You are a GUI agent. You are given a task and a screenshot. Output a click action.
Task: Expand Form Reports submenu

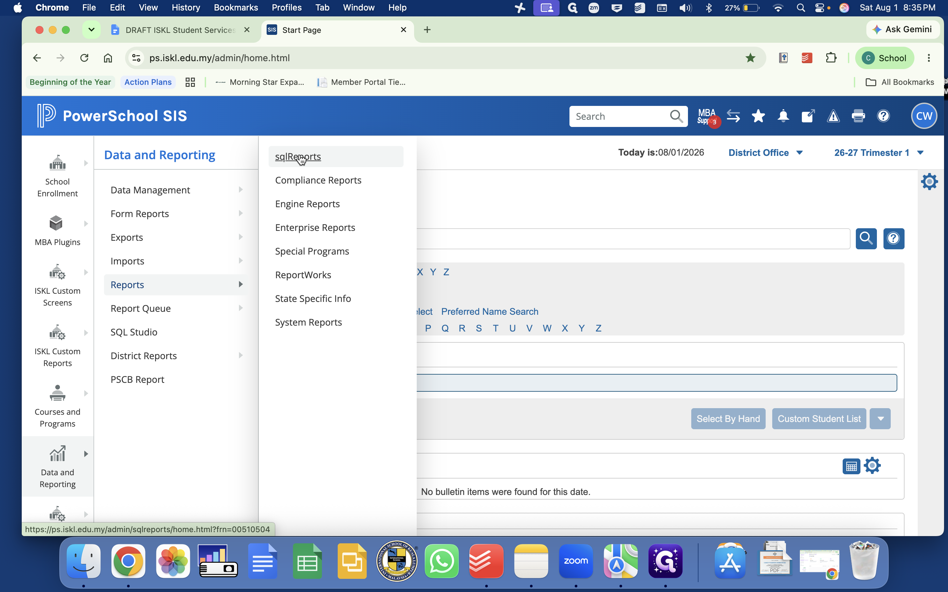tap(176, 214)
